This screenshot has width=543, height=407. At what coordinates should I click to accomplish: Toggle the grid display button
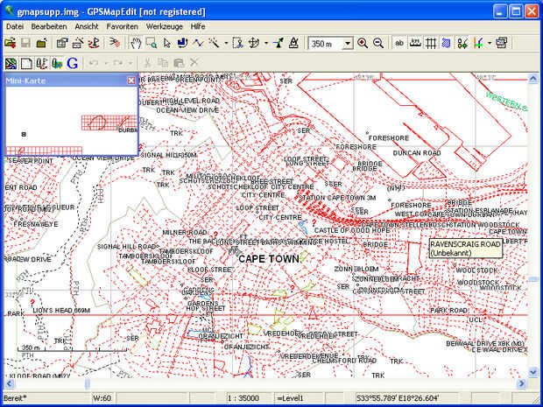(x=431, y=43)
